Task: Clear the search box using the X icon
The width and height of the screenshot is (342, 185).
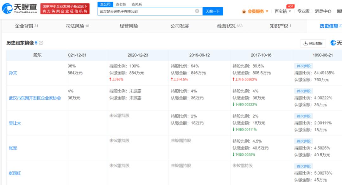Action: (x=197, y=10)
